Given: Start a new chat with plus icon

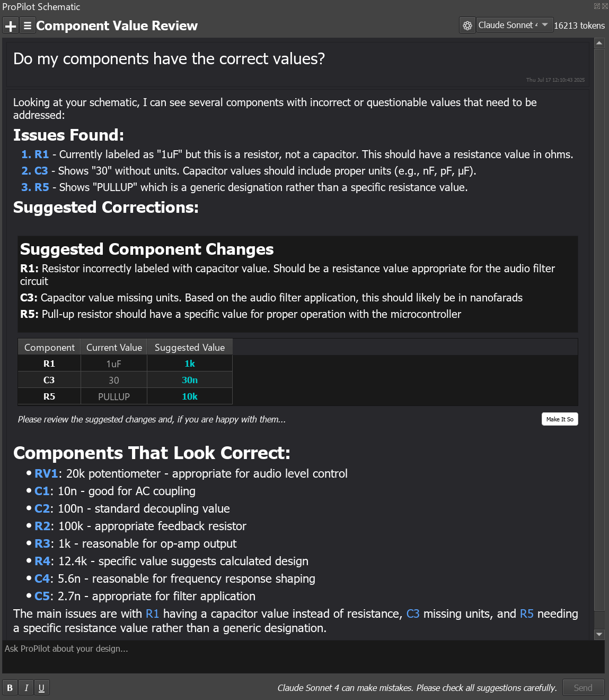Looking at the screenshot, I should (11, 25).
